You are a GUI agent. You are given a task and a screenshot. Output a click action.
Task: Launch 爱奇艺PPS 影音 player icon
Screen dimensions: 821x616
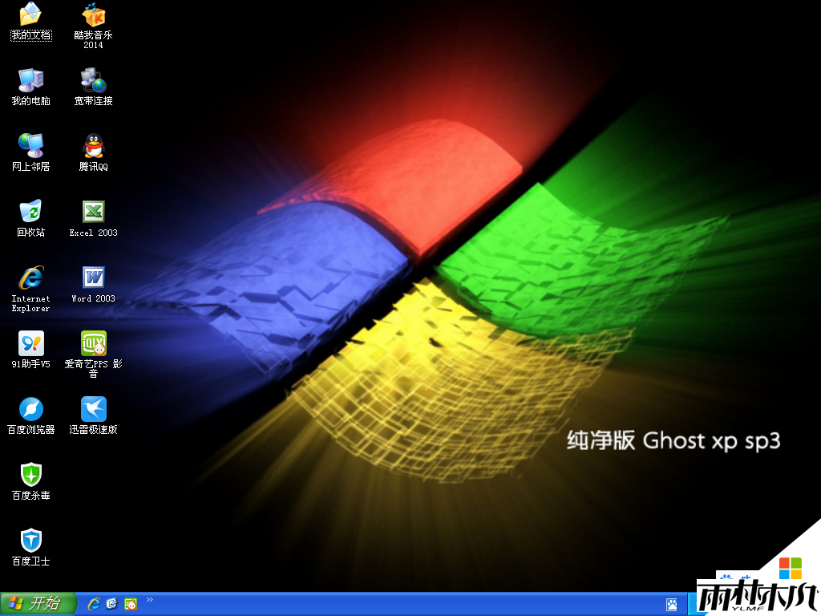click(x=94, y=343)
